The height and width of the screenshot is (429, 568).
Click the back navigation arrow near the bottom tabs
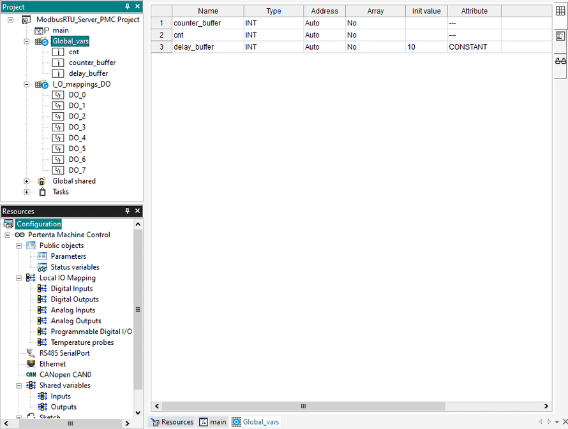(541, 421)
